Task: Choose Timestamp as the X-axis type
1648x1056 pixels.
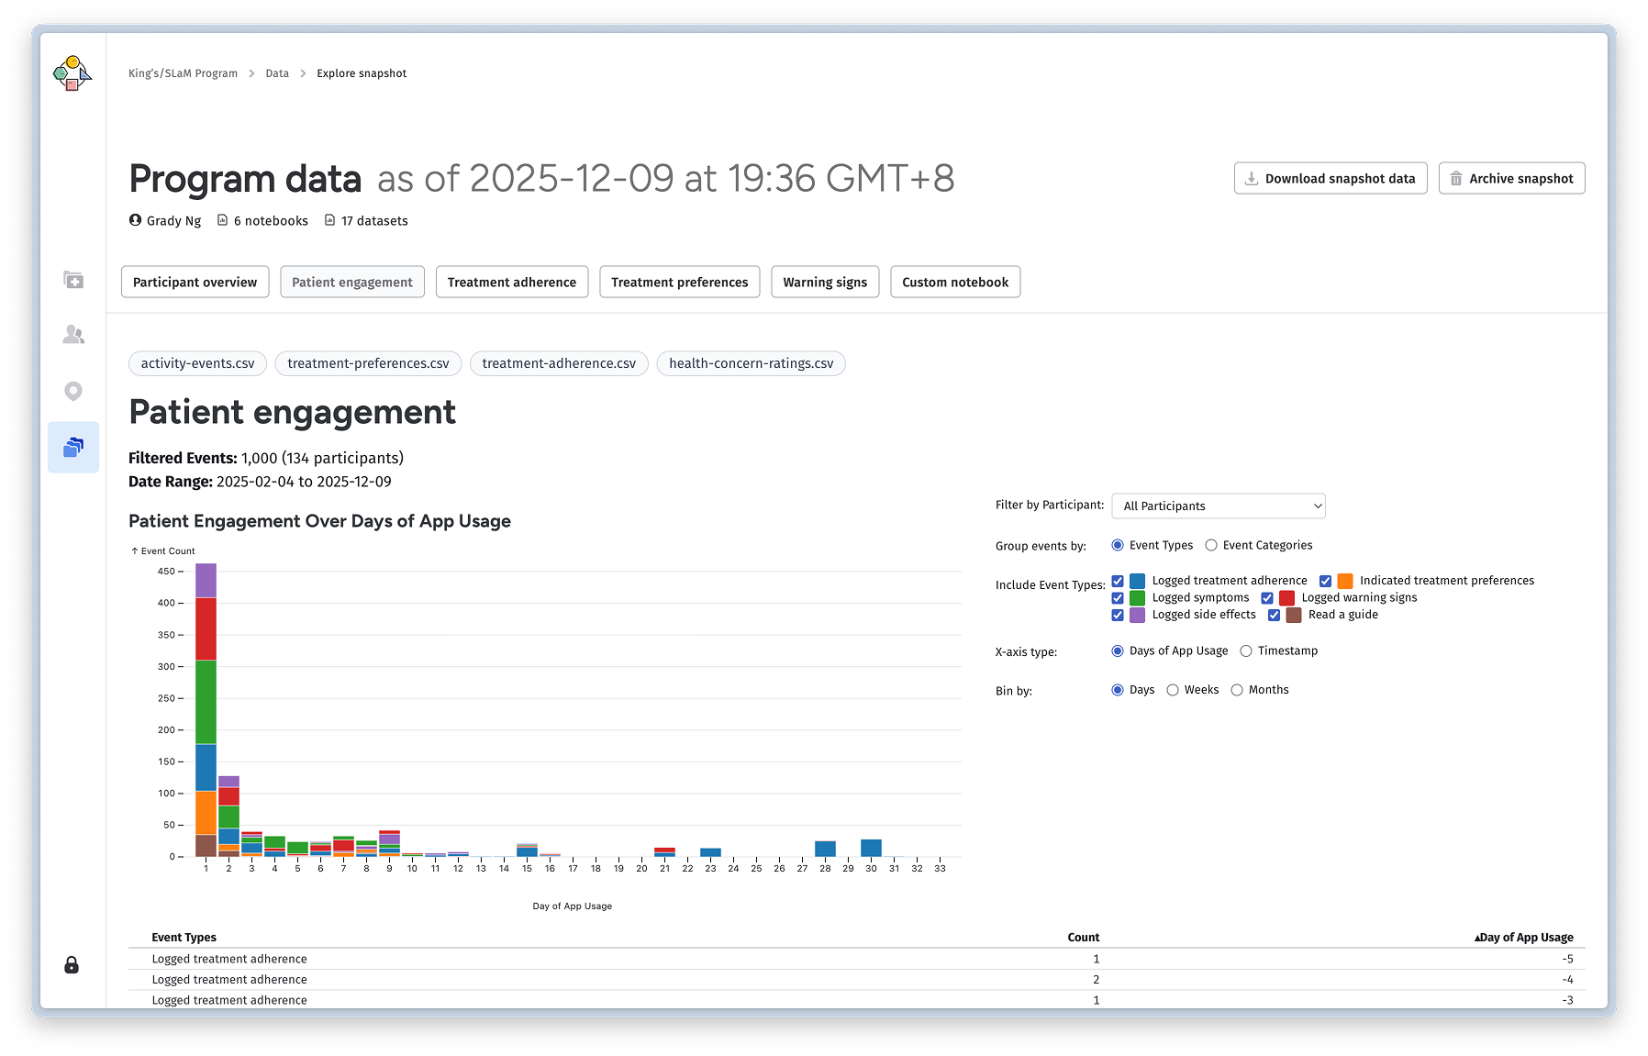Action: pyautogui.click(x=1245, y=650)
